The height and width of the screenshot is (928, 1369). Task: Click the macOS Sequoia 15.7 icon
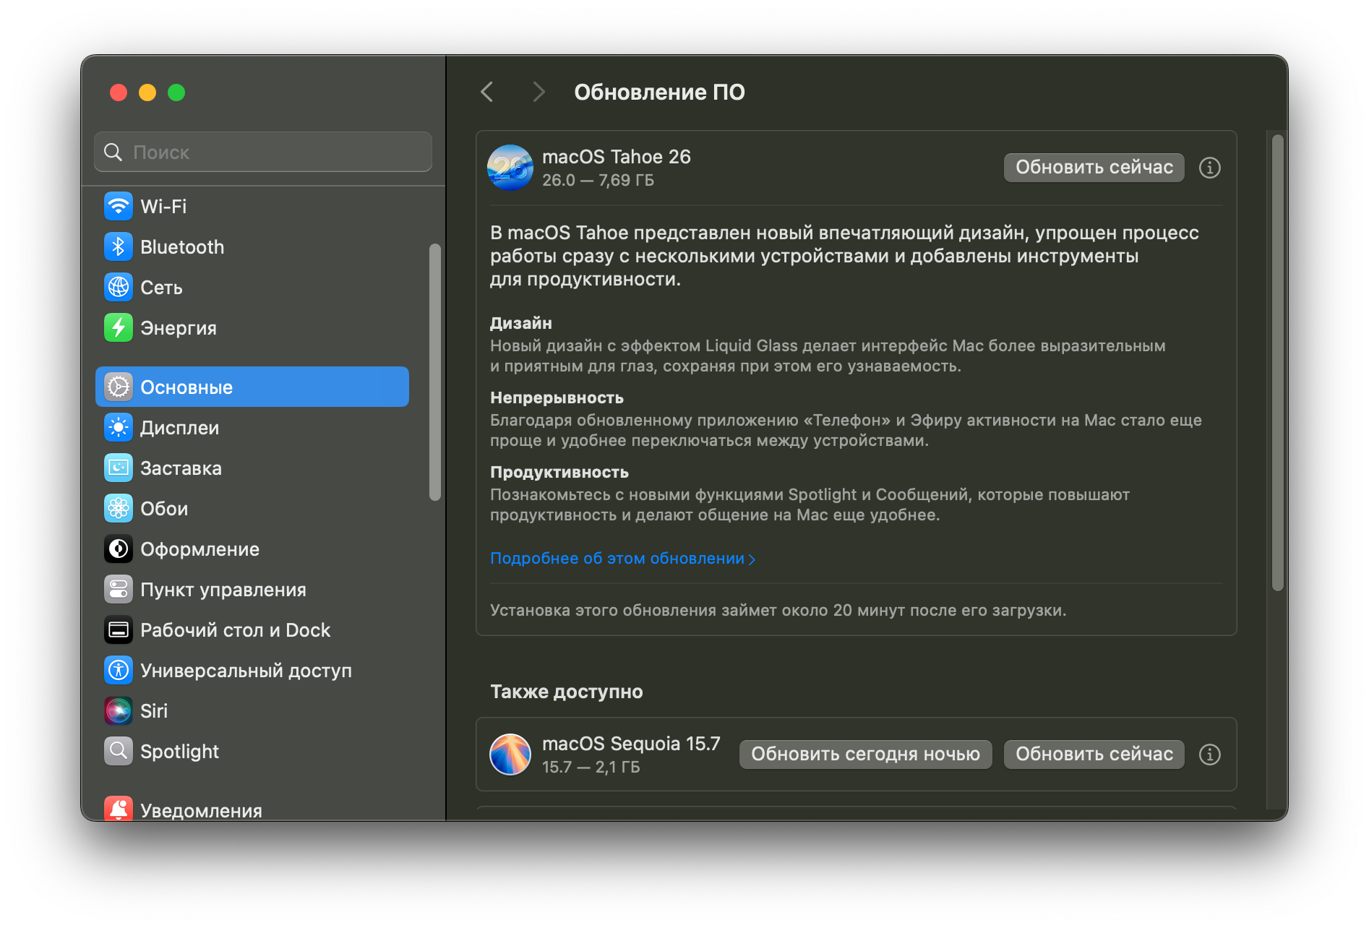[x=510, y=755]
